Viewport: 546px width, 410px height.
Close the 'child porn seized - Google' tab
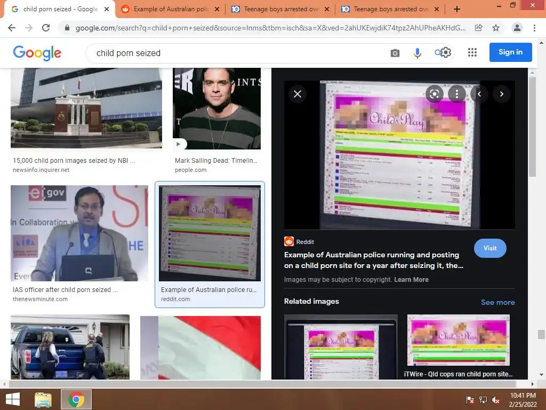click(x=107, y=9)
